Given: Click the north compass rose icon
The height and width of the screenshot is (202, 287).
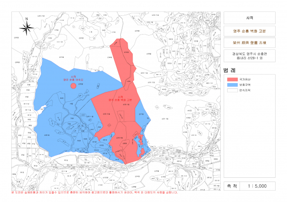Looking at the screenshot, I should click(27, 28).
